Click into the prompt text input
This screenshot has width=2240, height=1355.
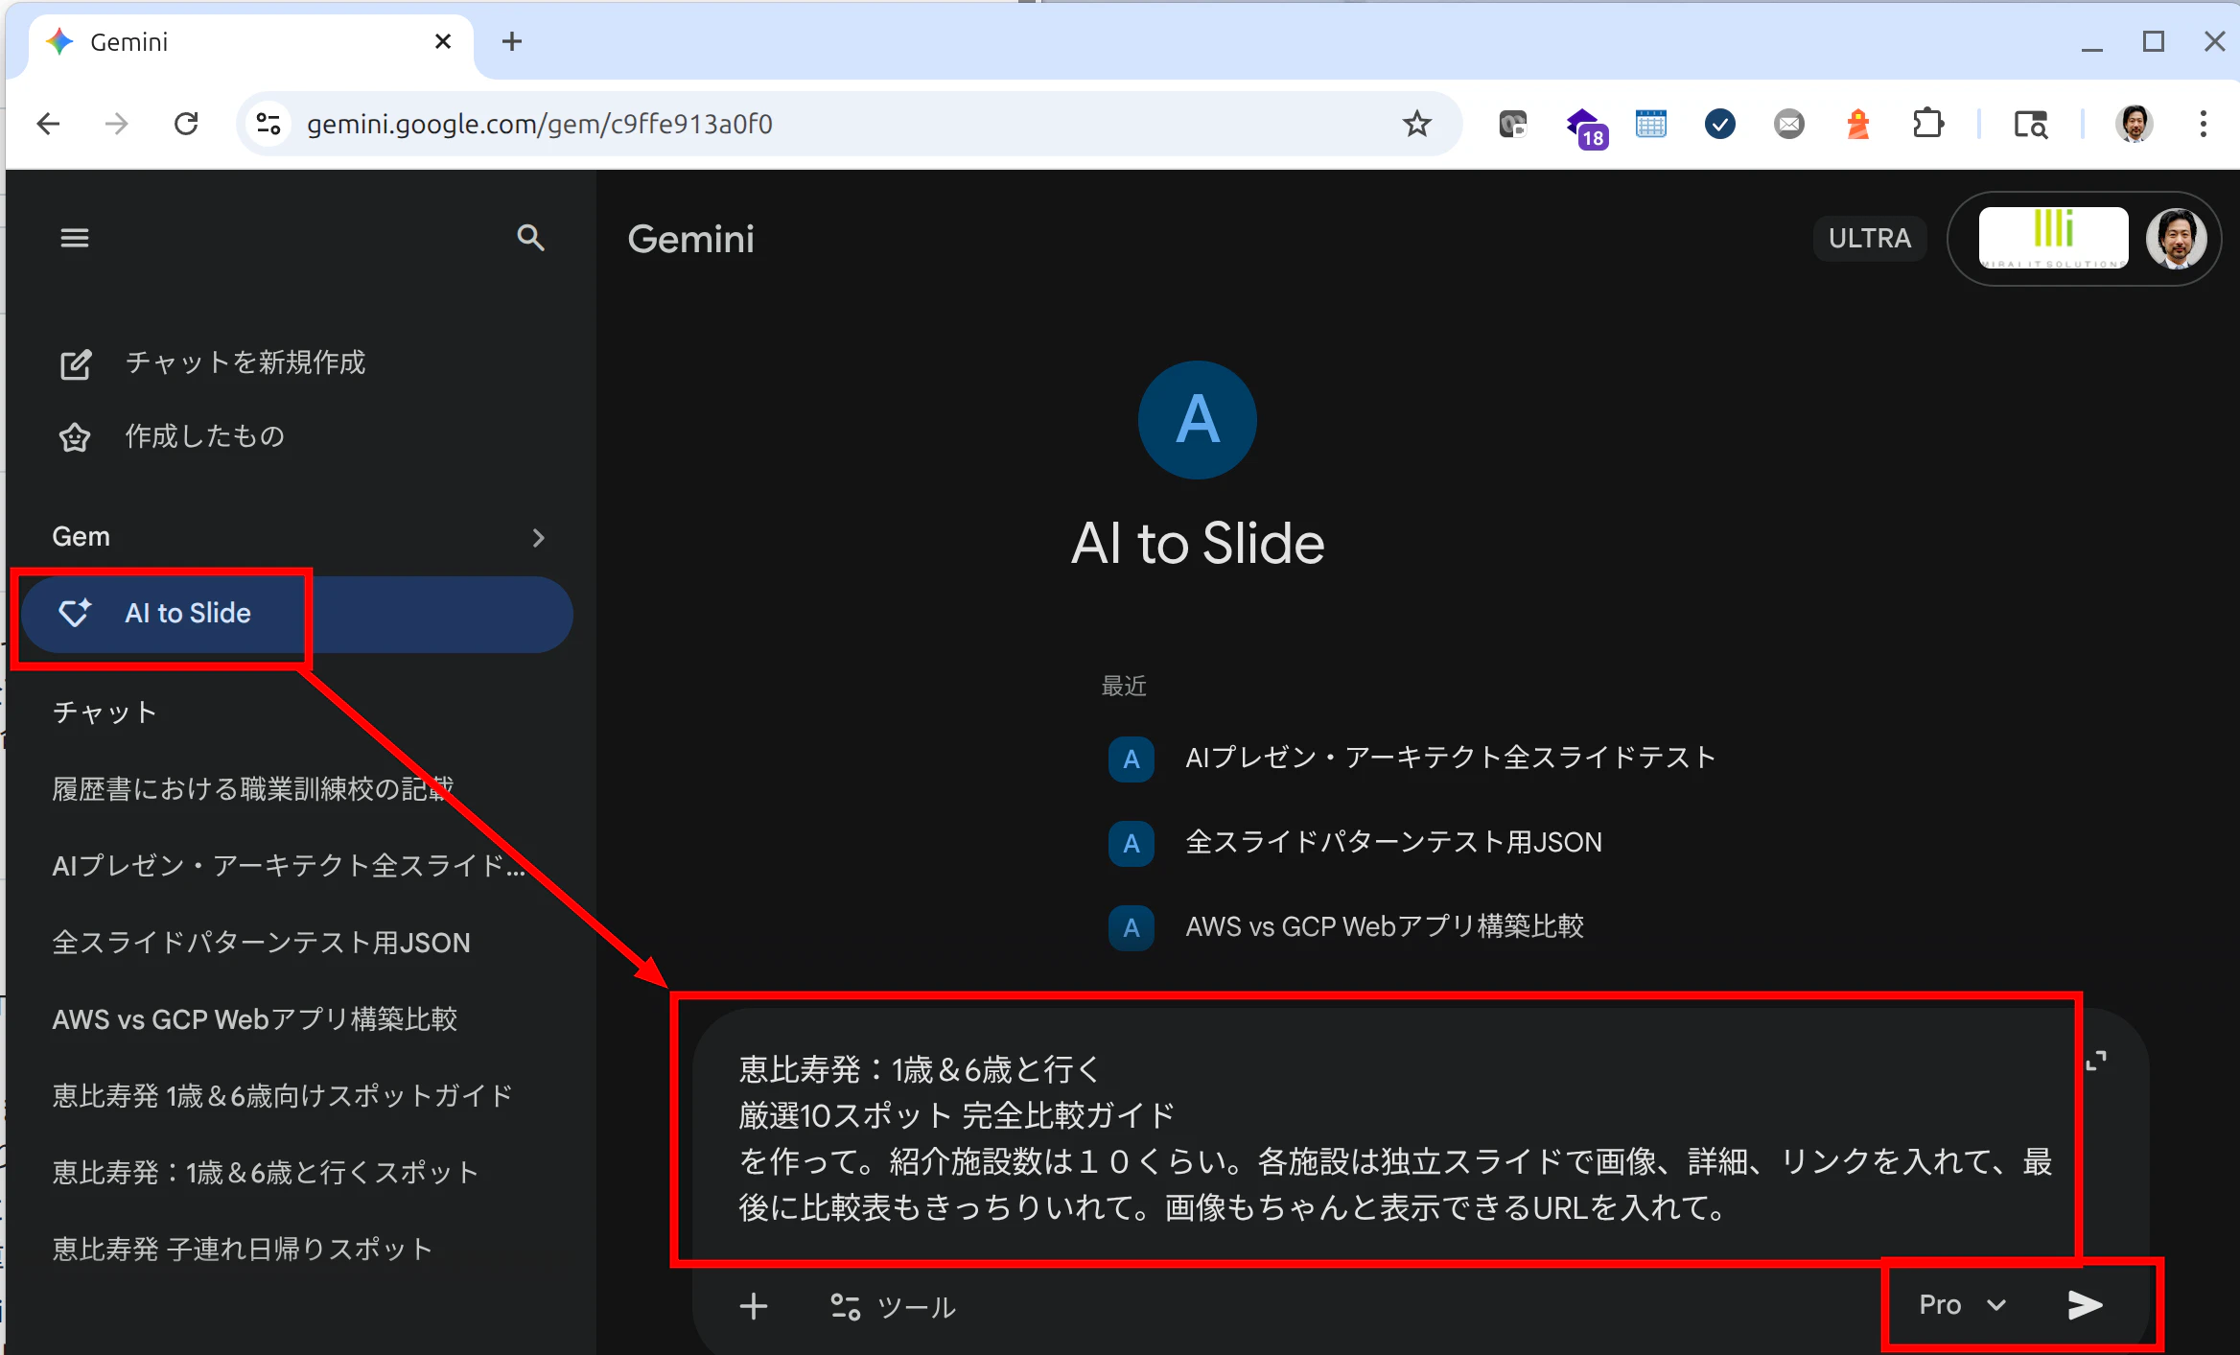pyautogui.click(x=1396, y=1137)
